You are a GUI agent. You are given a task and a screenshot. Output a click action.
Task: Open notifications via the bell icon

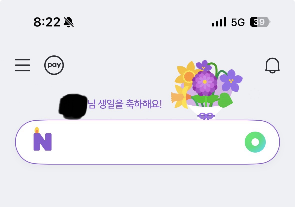[x=272, y=65]
